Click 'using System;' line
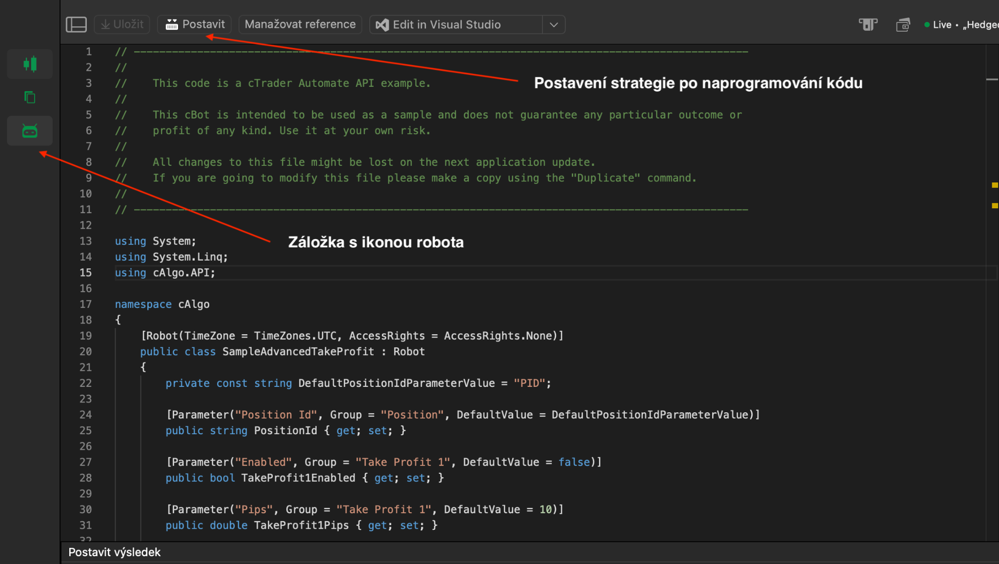This screenshot has height=564, width=999. 155,241
